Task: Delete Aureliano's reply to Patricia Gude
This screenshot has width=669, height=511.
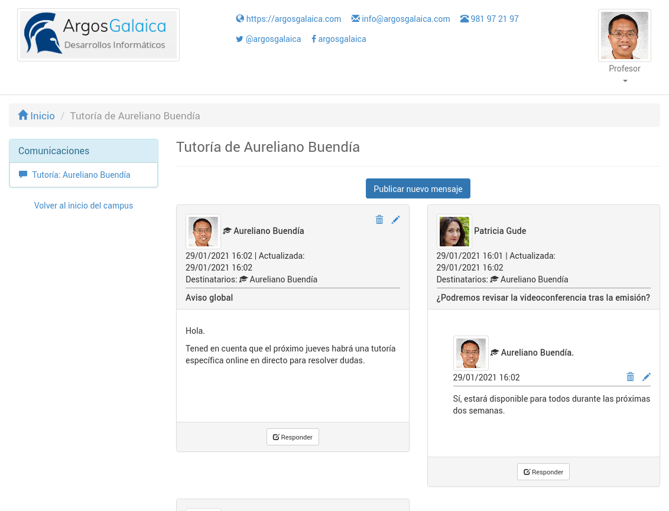Action: [630, 377]
